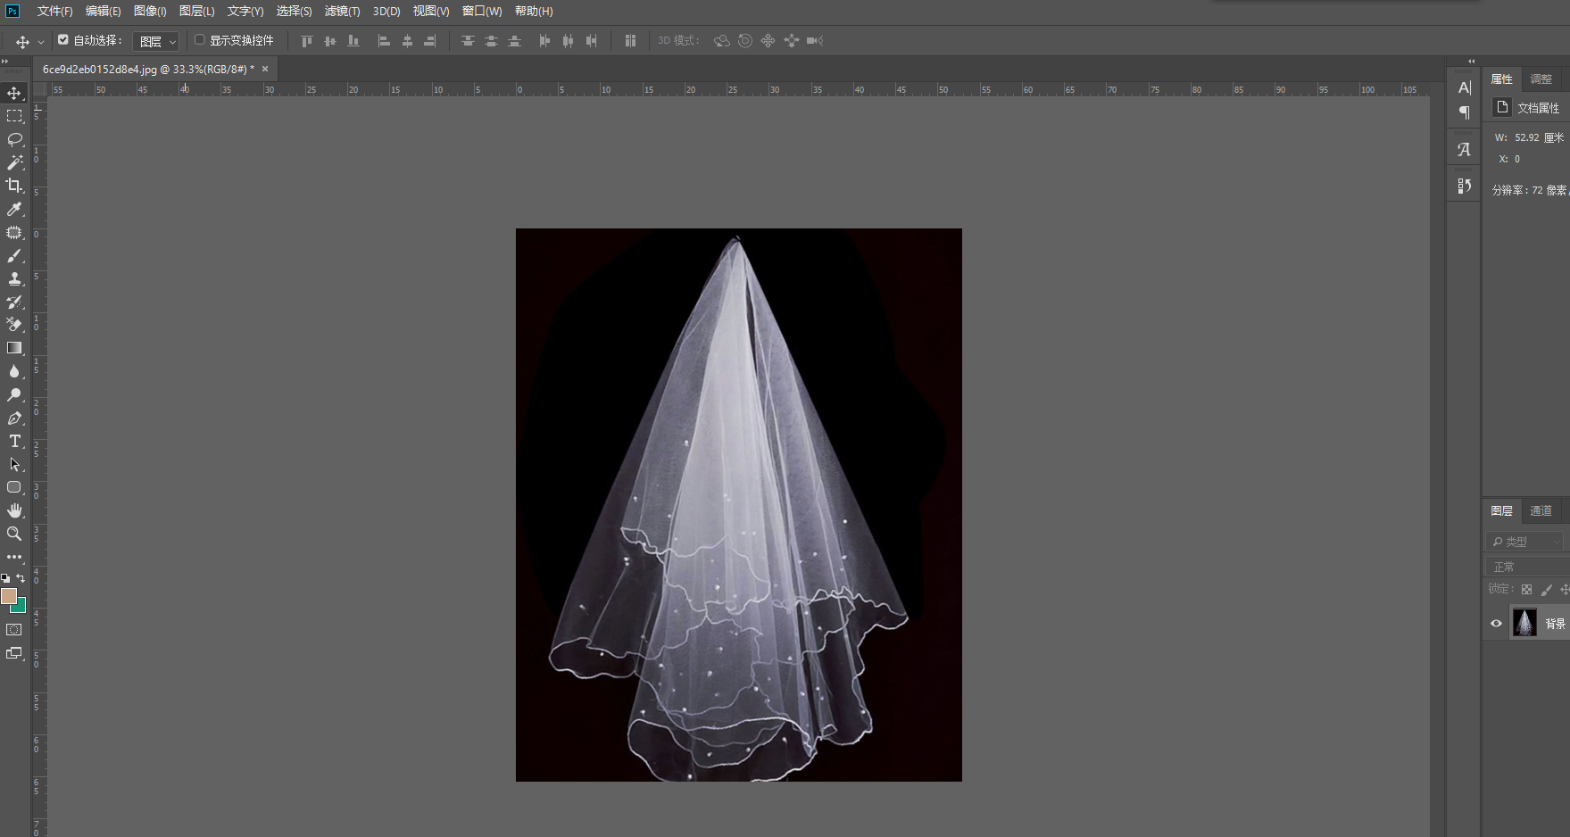Select the Dodge tool
Screen dimensions: 1570x837
coord(14,394)
